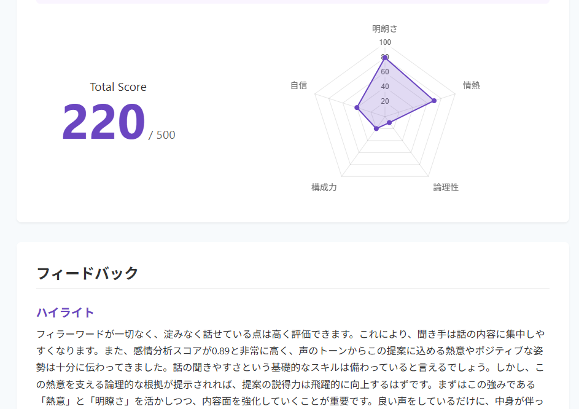Click the 自信 data point on radar chart
This screenshot has width=579, height=409.
point(357,107)
